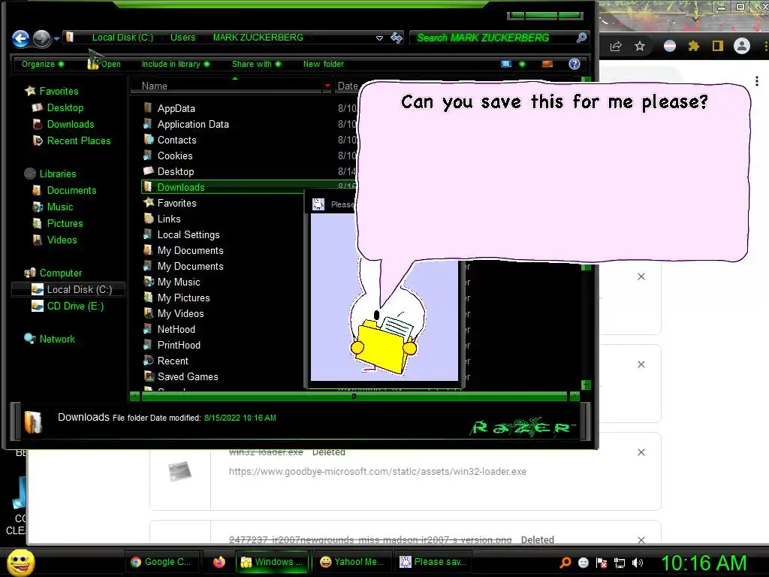The width and height of the screenshot is (769, 577).
Task: Open the Music library
Action: tap(60, 207)
